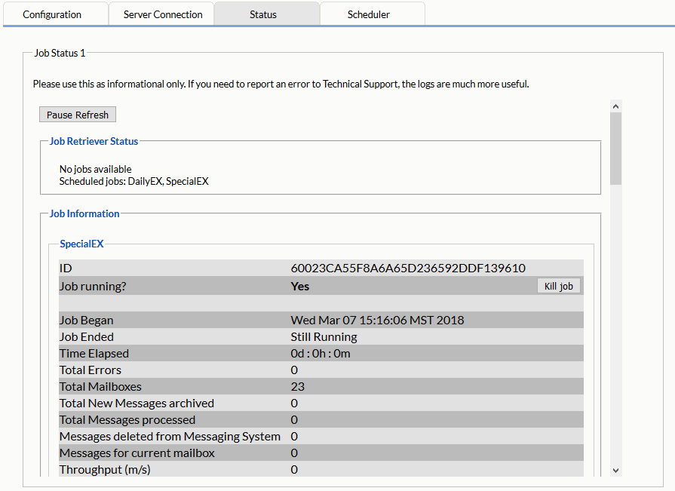Click the Job Began timestamp
This screenshot has height=491, width=675.
pos(377,321)
